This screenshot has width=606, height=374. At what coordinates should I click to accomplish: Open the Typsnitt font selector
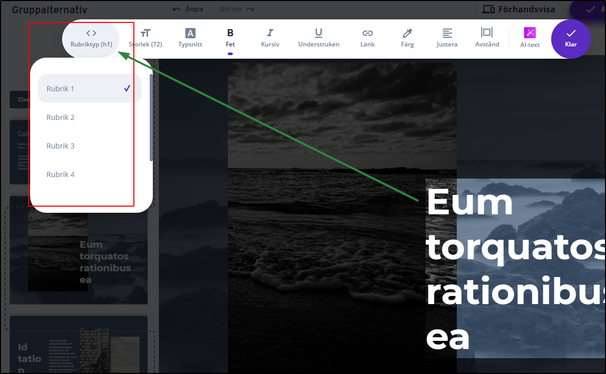click(190, 38)
